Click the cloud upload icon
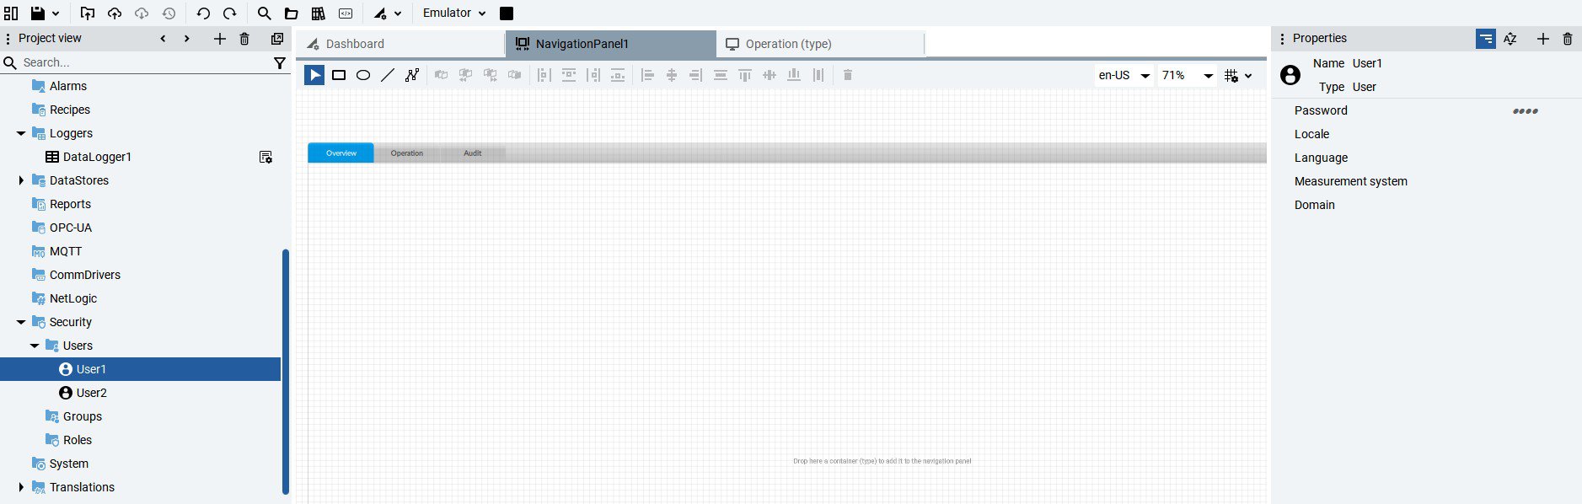Screen dimensions: 1582x504 coord(115,13)
